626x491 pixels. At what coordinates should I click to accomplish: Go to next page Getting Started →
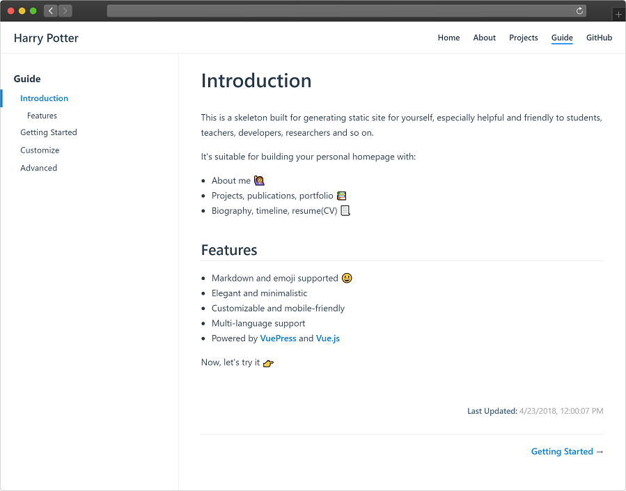click(x=567, y=451)
